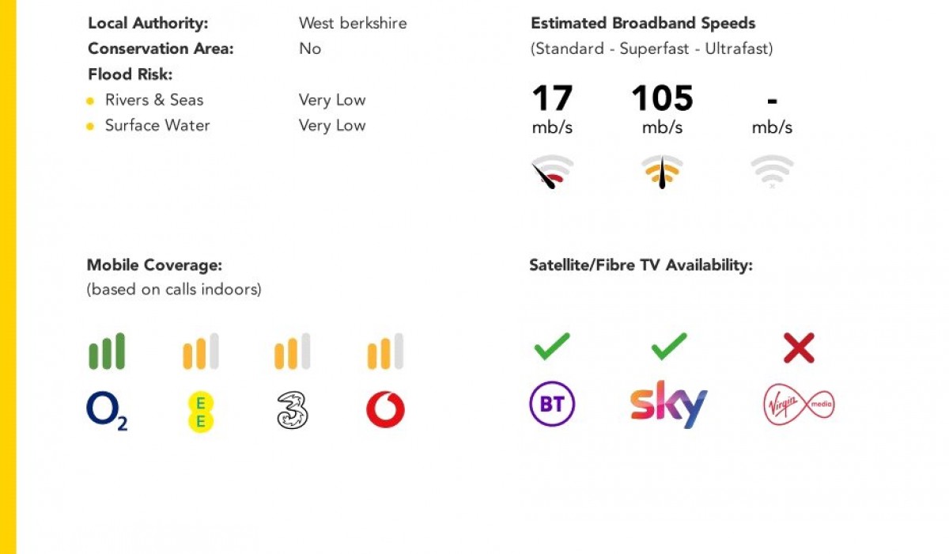Image resolution: width=949 pixels, height=554 pixels.
Task: Click the BT logo
Action: click(x=552, y=404)
